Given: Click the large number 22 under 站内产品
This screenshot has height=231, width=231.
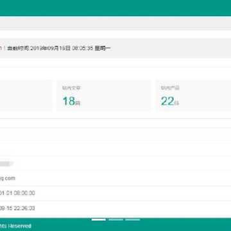Looking at the screenshot, I should tap(167, 101).
